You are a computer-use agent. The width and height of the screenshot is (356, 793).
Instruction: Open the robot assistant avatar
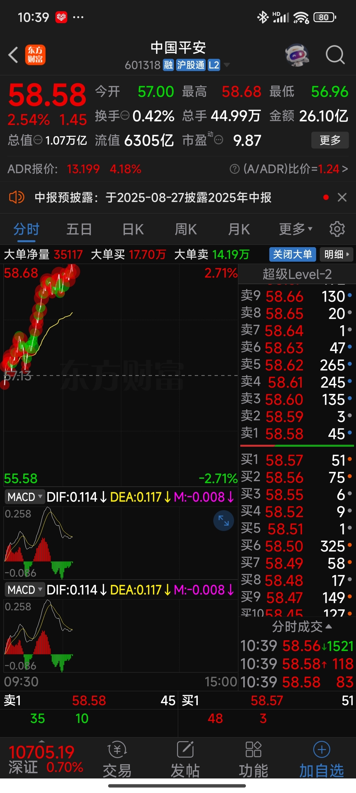tap(297, 55)
